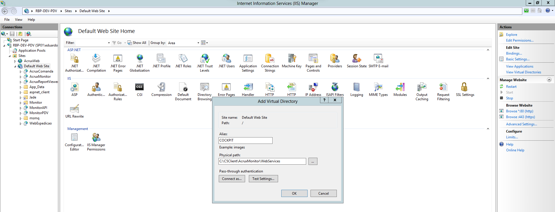555x212 pixels.
Task: Click the Alias input field
Action: (245, 140)
